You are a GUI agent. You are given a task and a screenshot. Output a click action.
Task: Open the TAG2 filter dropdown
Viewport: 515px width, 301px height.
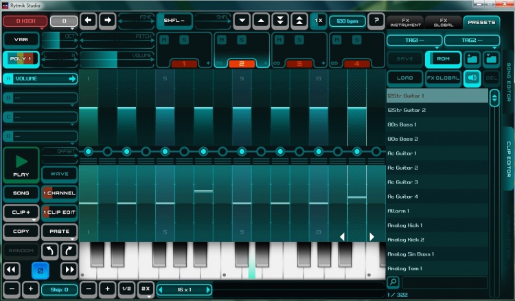(472, 41)
